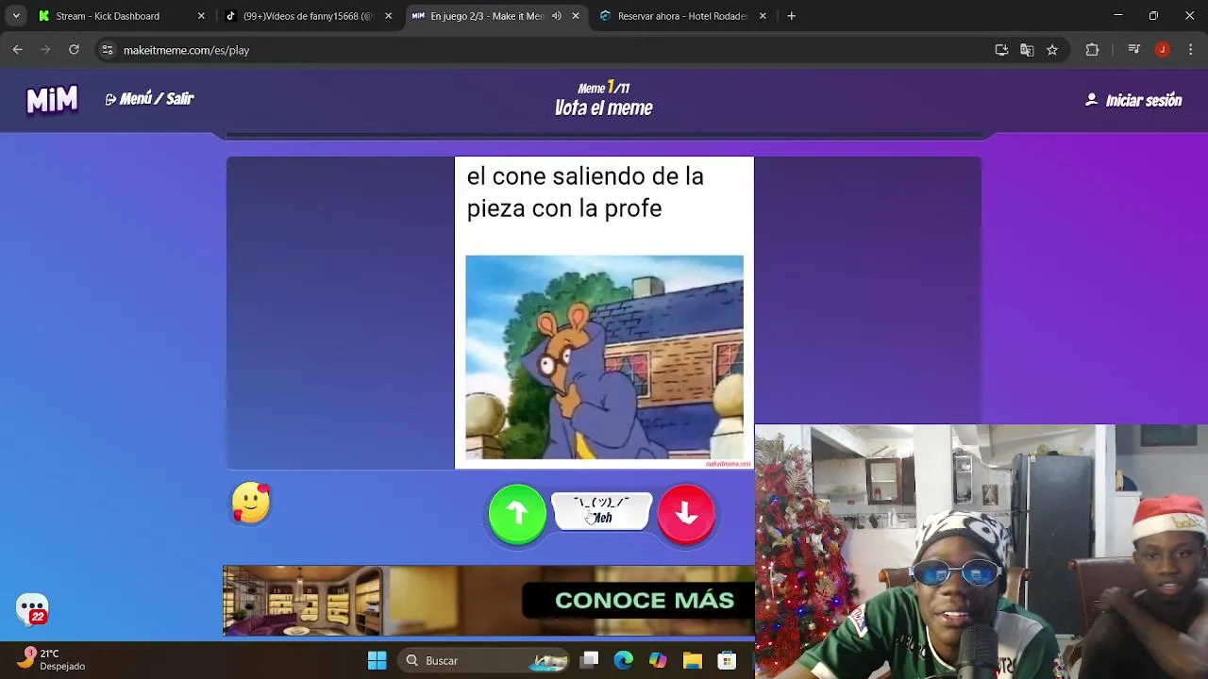Image resolution: width=1208 pixels, height=679 pixels.
Task: Open the Windows Start menu
Action: 377,660
